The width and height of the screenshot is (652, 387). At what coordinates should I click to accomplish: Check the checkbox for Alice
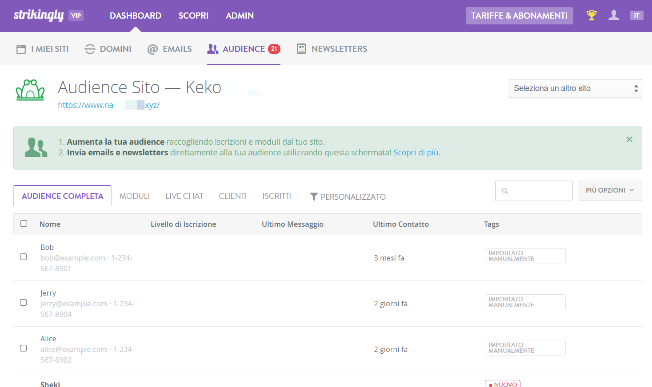(24, 348)
